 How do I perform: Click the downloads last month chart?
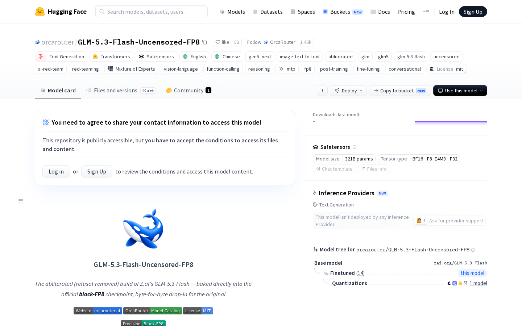pyautogui.click(x=451, y=123)
